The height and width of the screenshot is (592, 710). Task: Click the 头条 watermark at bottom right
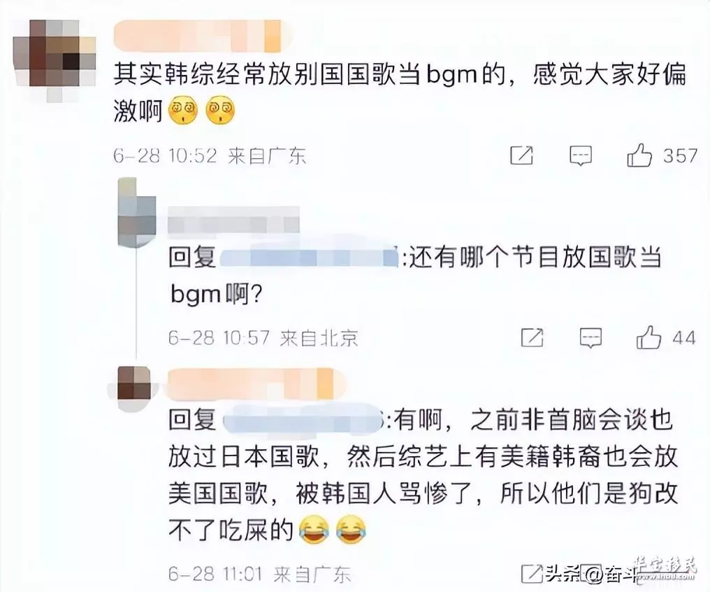[x=591, y=575]
